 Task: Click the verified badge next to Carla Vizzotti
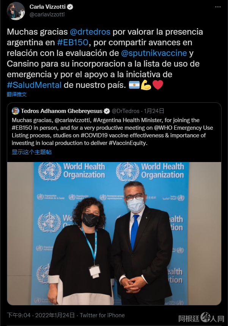[70, 7]
